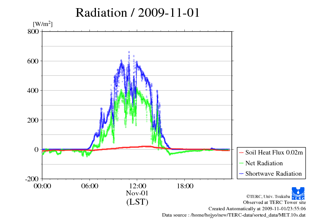
Task: Click the '0' y-axis value
Action: [x=36, y=150]
